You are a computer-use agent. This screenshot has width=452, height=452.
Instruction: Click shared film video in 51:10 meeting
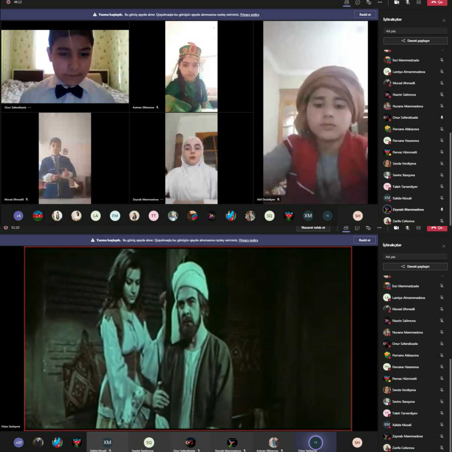coord(188,338)
